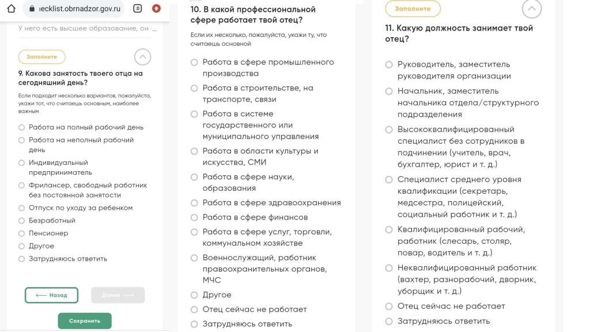Viewport: 590px width, 332px height.
Task: Choose "Отец сейчас не работает" in question 11
Action: click(389, 306)
